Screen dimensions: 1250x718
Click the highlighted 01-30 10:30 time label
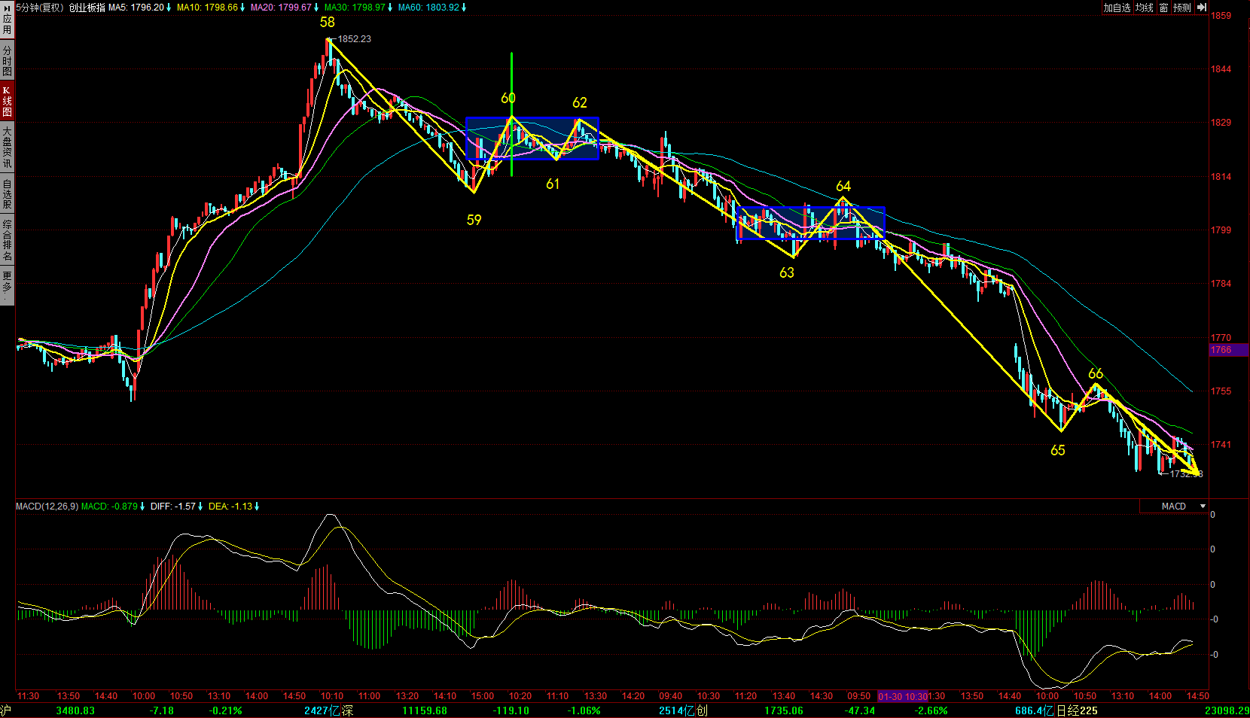[902, 696]
